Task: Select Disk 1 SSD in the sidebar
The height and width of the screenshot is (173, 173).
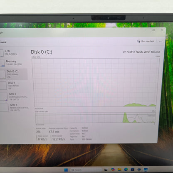Action: tap(13, 85)
